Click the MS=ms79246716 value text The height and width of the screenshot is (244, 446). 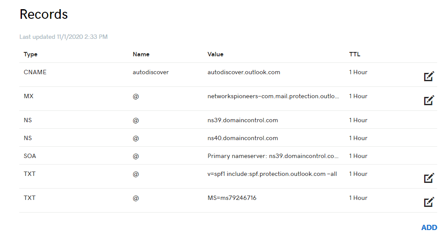click(232, 198)
